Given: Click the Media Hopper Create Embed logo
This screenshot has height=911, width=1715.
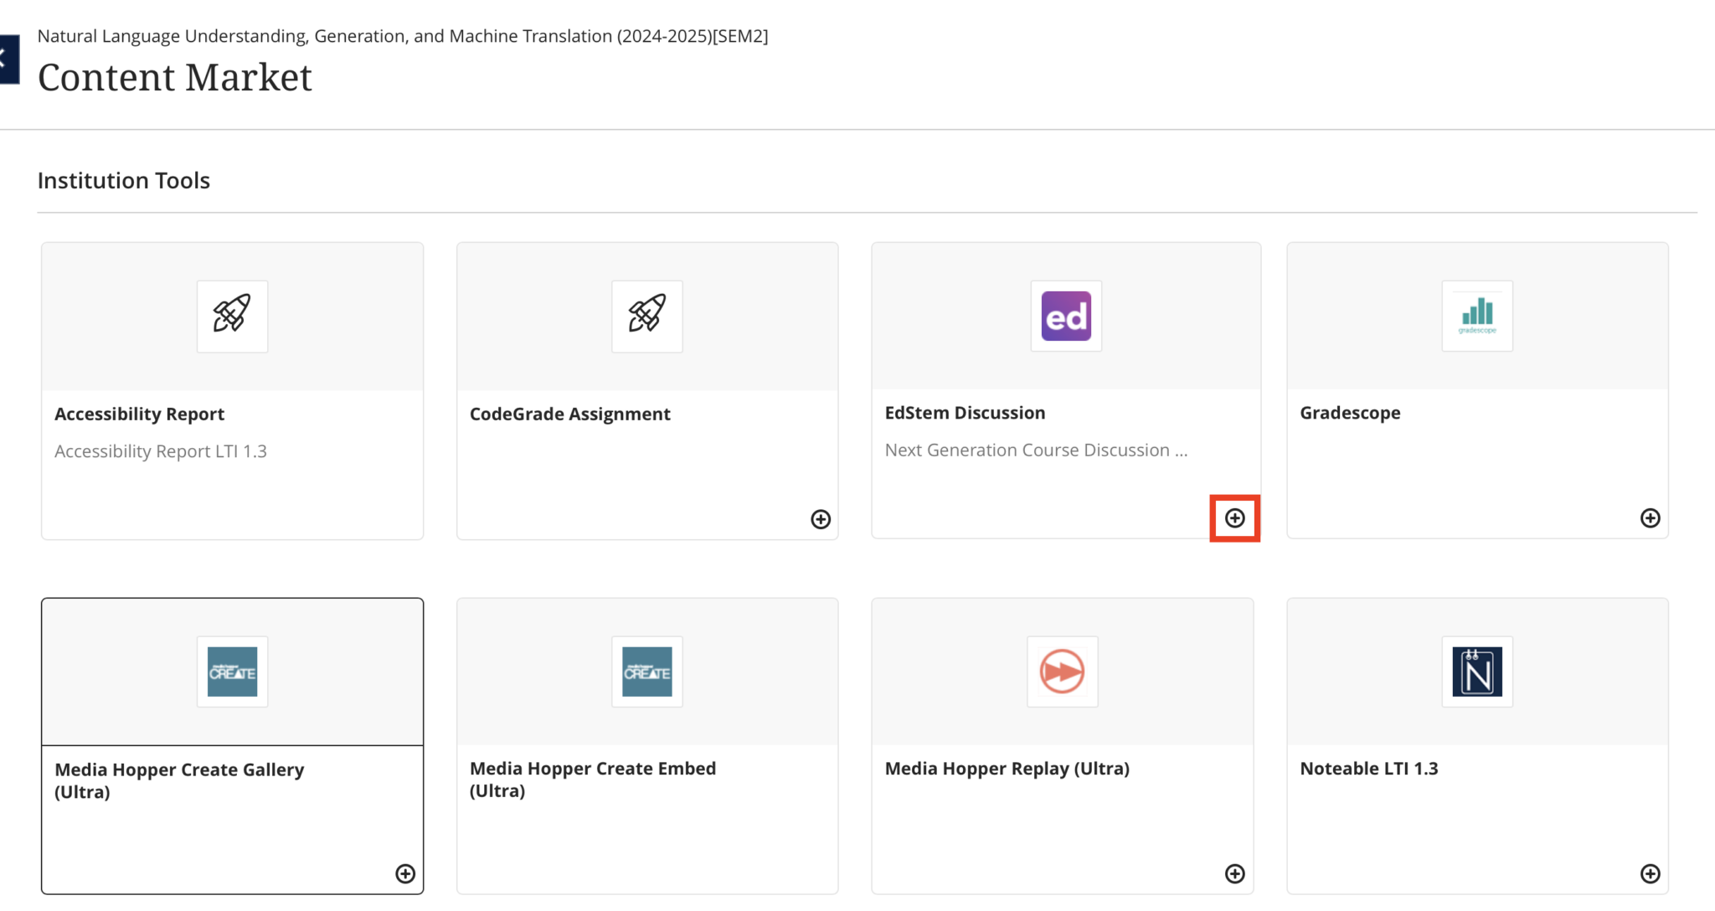Looking at the screenshot, I should pos(646,672).
